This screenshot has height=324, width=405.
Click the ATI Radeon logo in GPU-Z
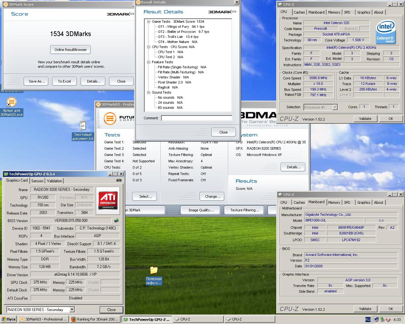pos(108,201)
